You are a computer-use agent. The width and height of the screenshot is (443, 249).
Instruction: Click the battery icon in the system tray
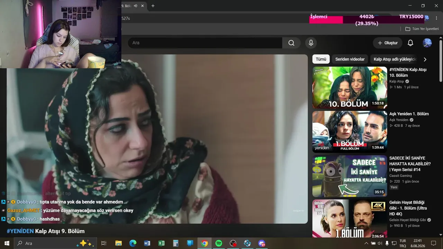coord(373,243)
